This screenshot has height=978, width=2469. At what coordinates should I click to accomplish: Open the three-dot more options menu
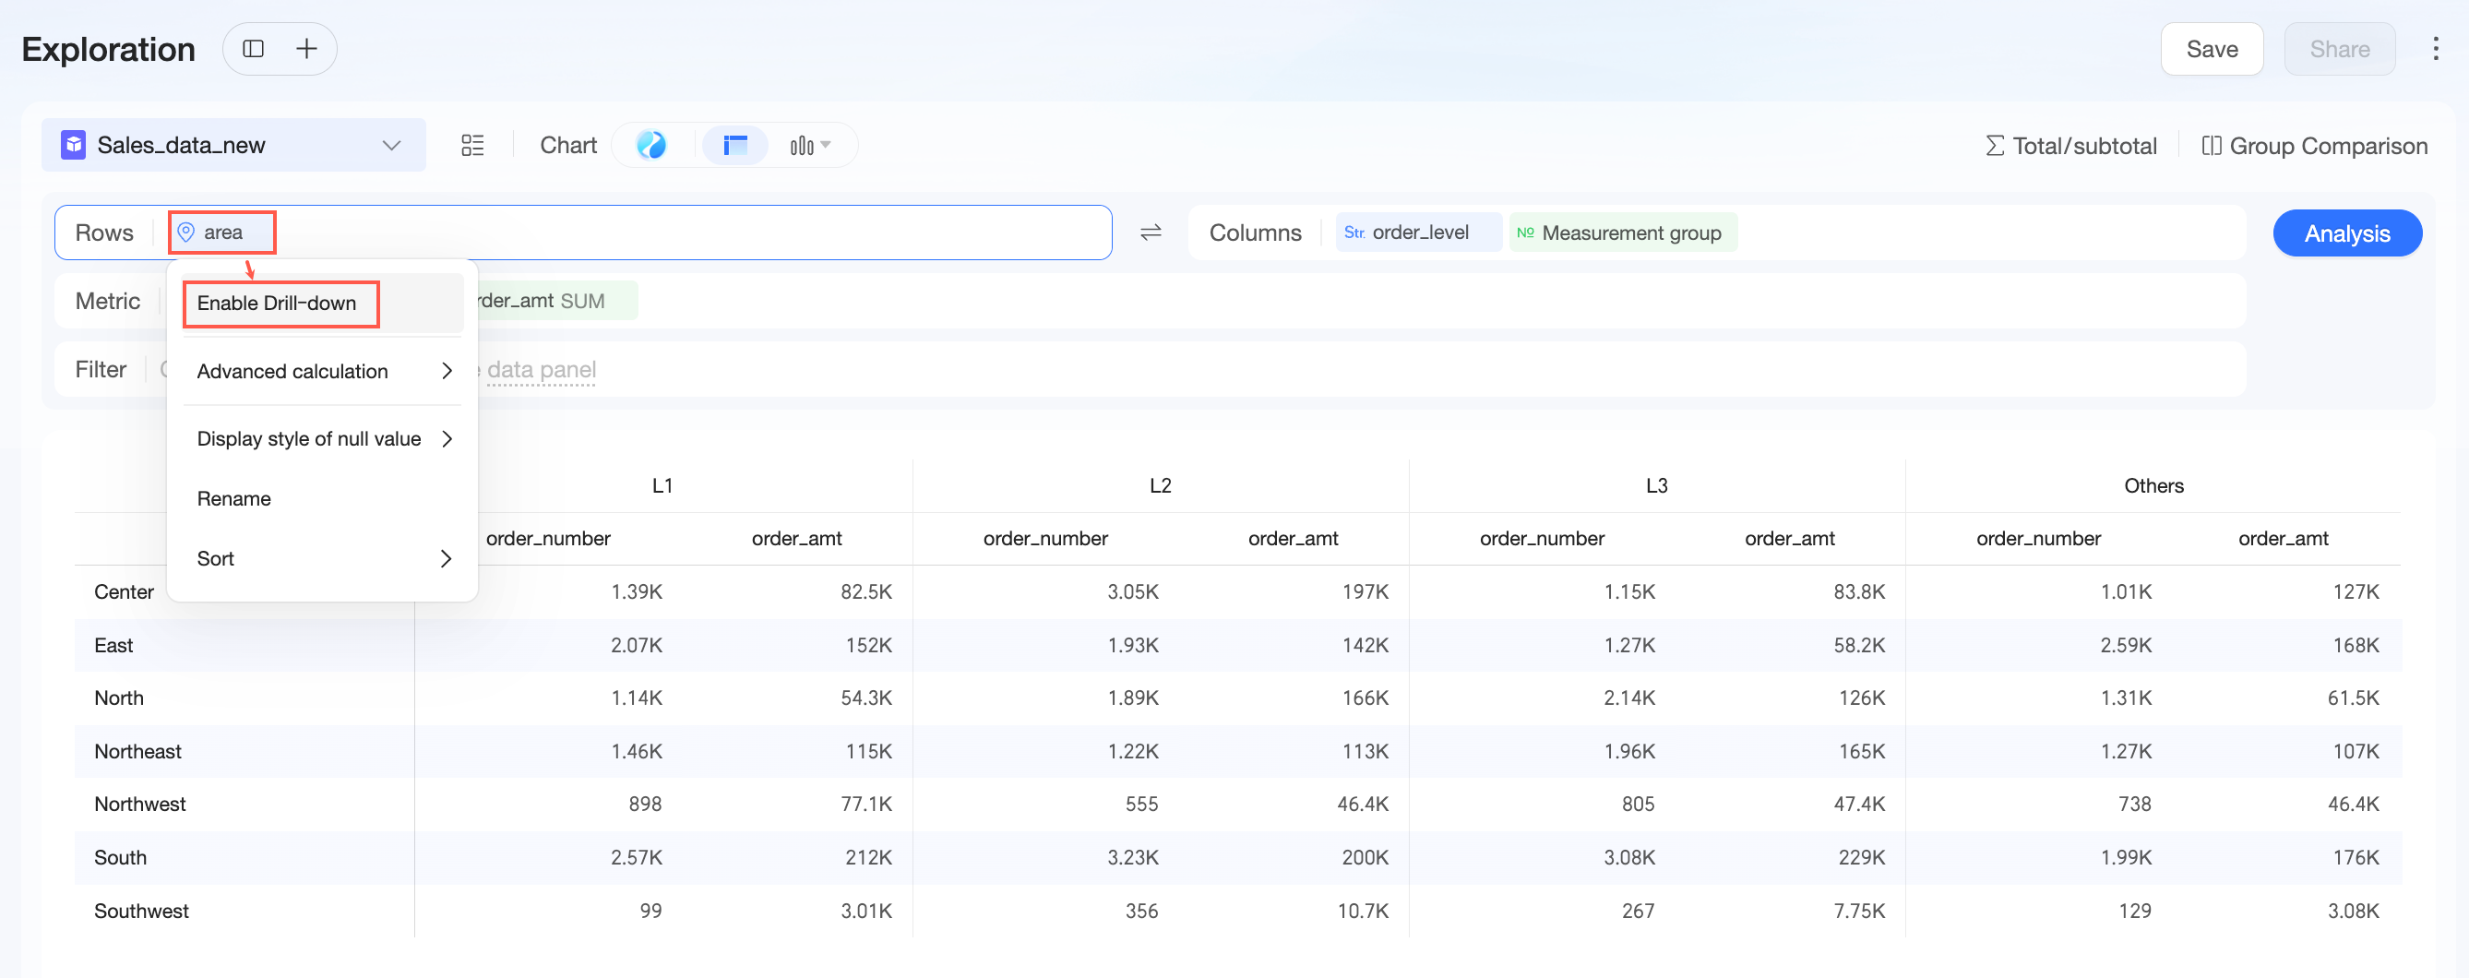click(2436, 49)
